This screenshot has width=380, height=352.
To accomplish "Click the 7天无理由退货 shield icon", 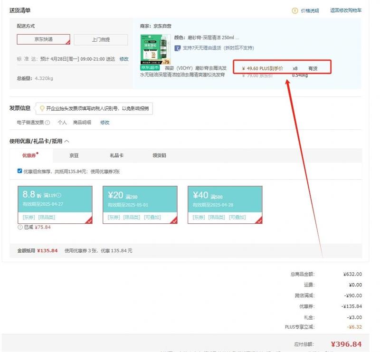I will point(178,48).
